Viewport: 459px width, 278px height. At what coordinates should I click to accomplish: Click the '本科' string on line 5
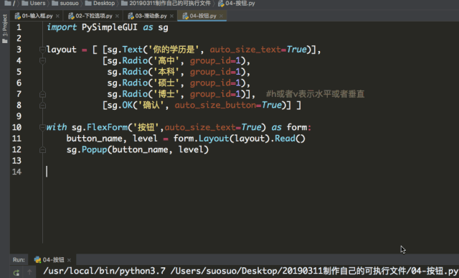tap(166, 72)
